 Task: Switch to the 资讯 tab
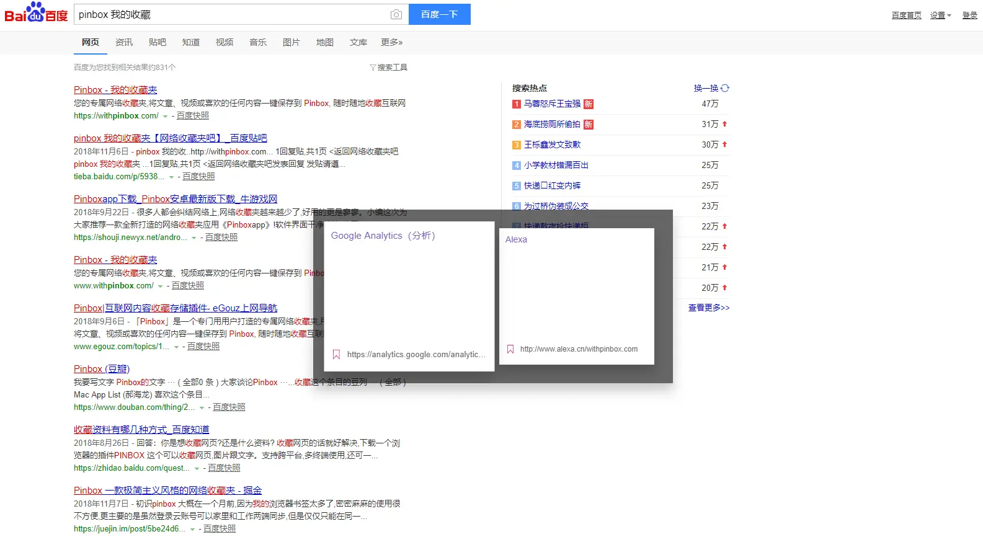click(124, 42)
